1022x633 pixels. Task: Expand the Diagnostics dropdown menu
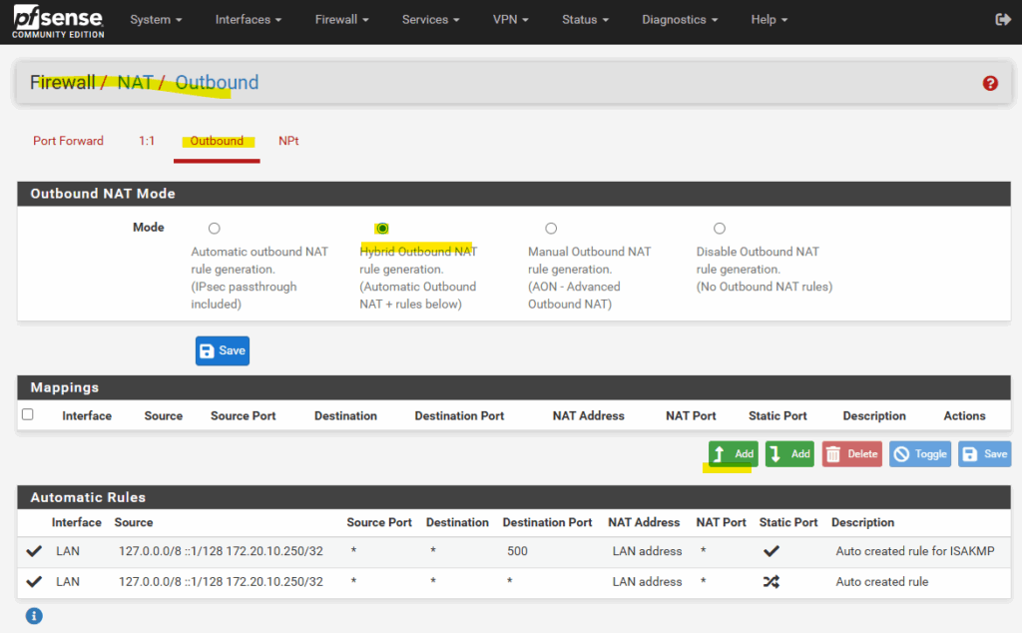coord(681,20)
